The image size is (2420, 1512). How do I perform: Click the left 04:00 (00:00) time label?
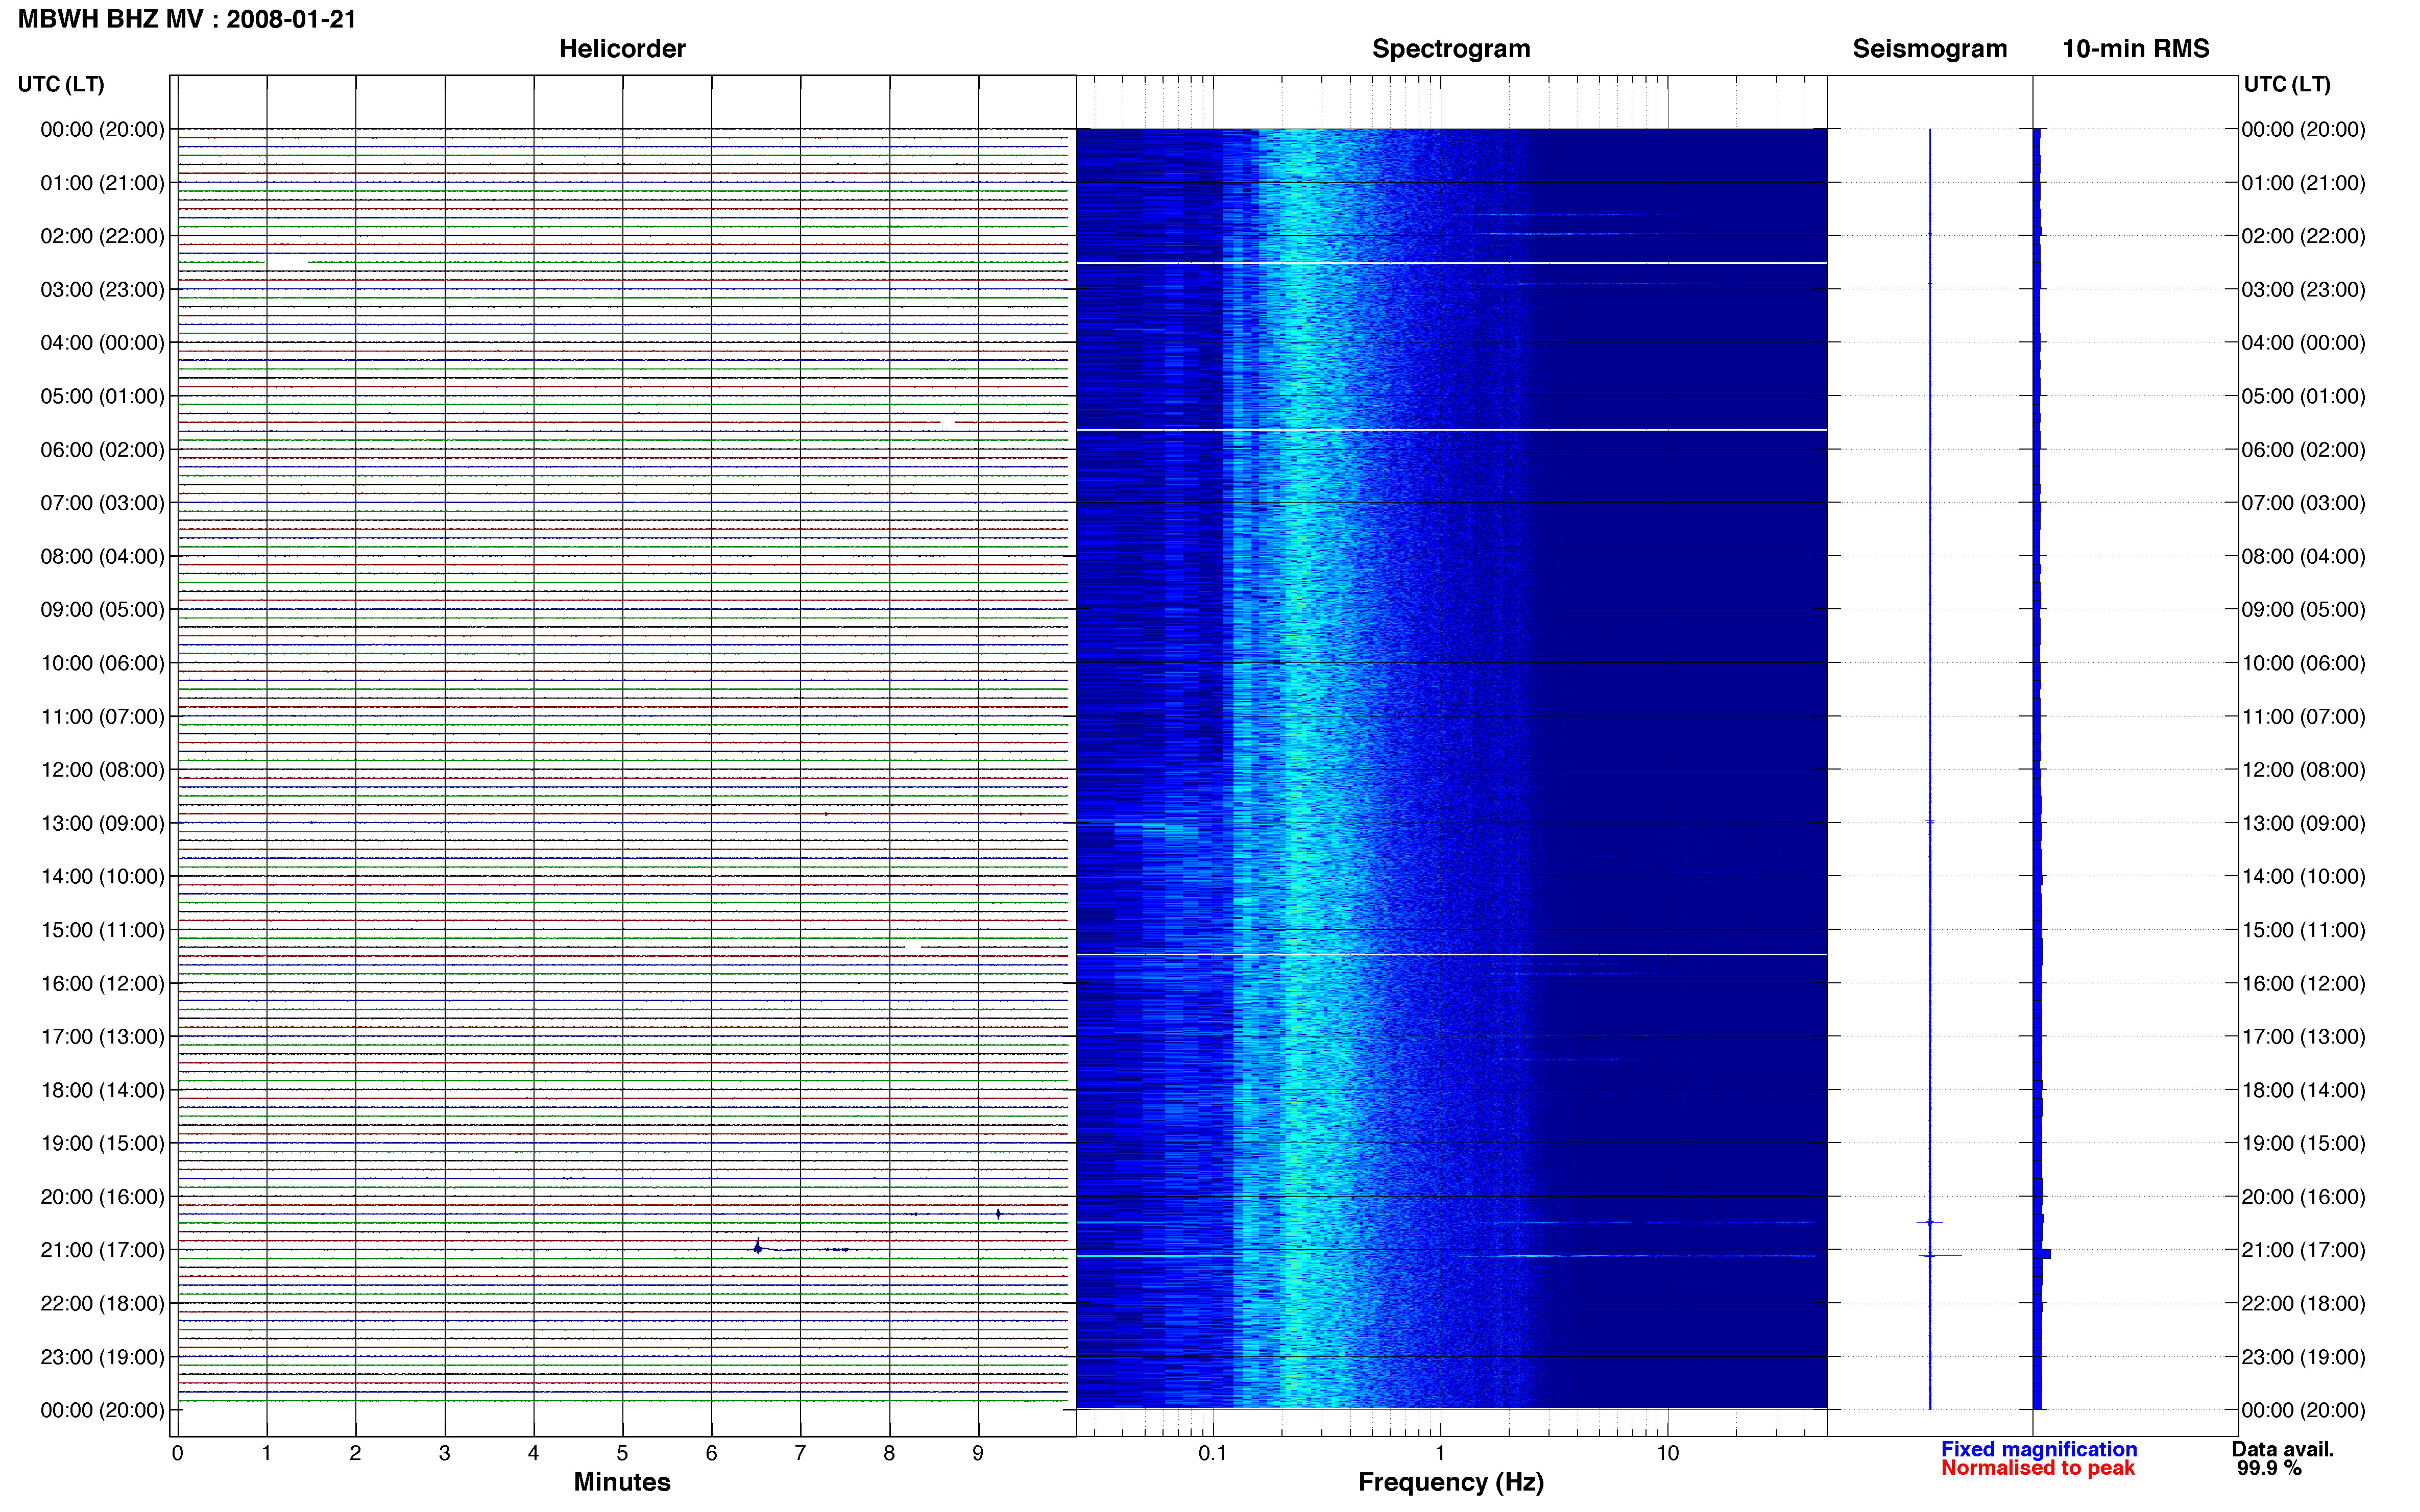[102, 343]
